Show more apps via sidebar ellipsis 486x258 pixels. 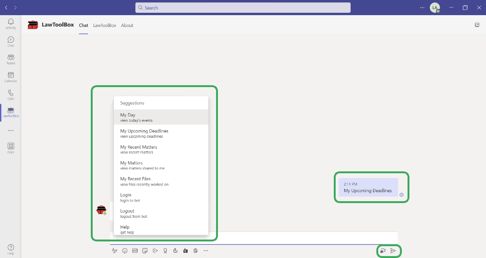tap(11, 131)
